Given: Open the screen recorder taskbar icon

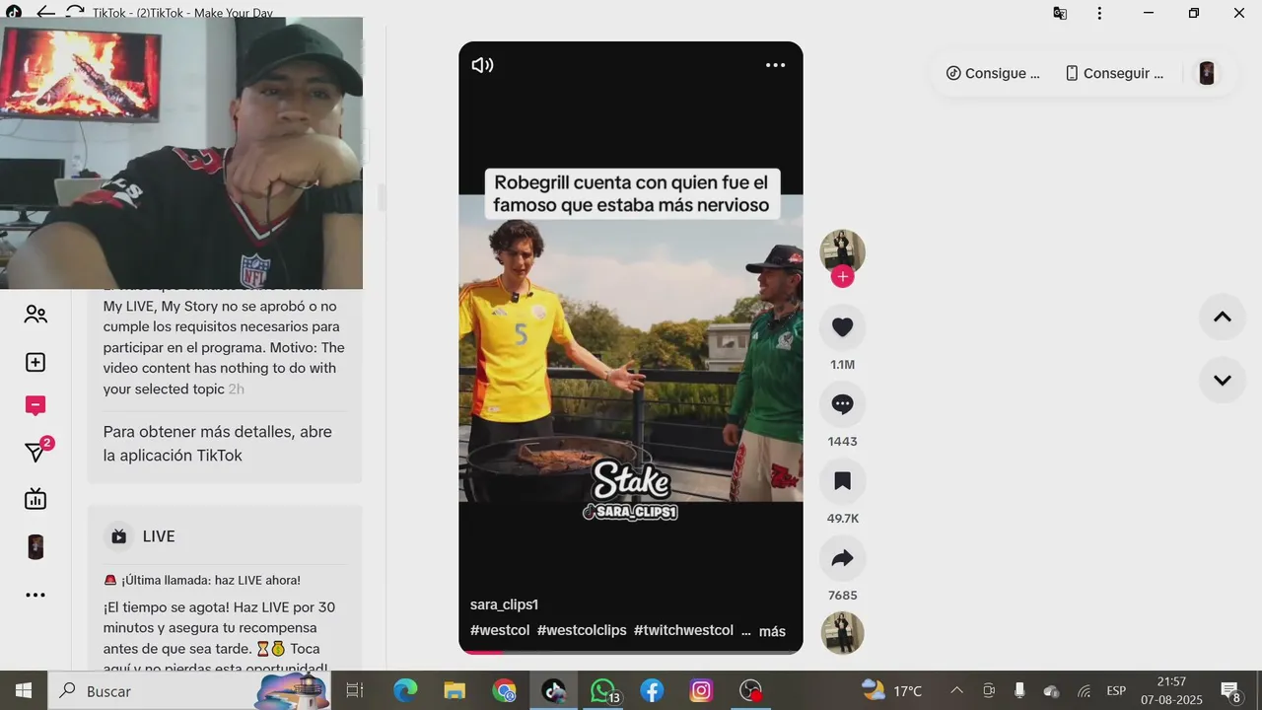Looking at the screenshot, I should click(x=751, y=691).
